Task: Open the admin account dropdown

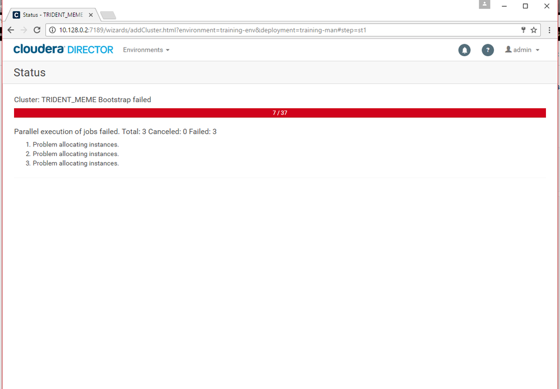Action: tap(536, 49)
